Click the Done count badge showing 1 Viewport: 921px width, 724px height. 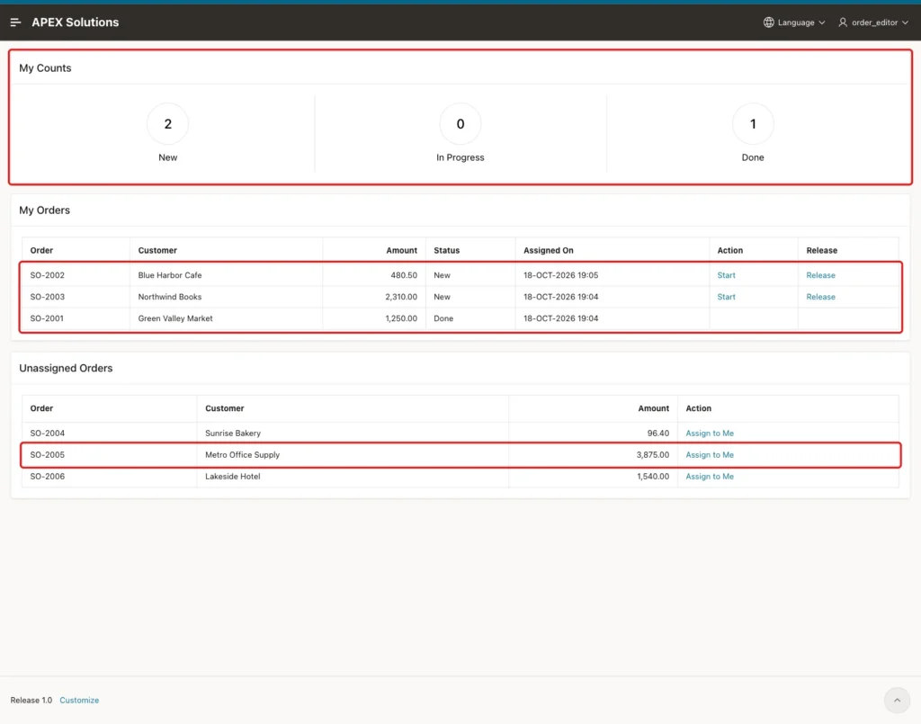click(753, 124)
